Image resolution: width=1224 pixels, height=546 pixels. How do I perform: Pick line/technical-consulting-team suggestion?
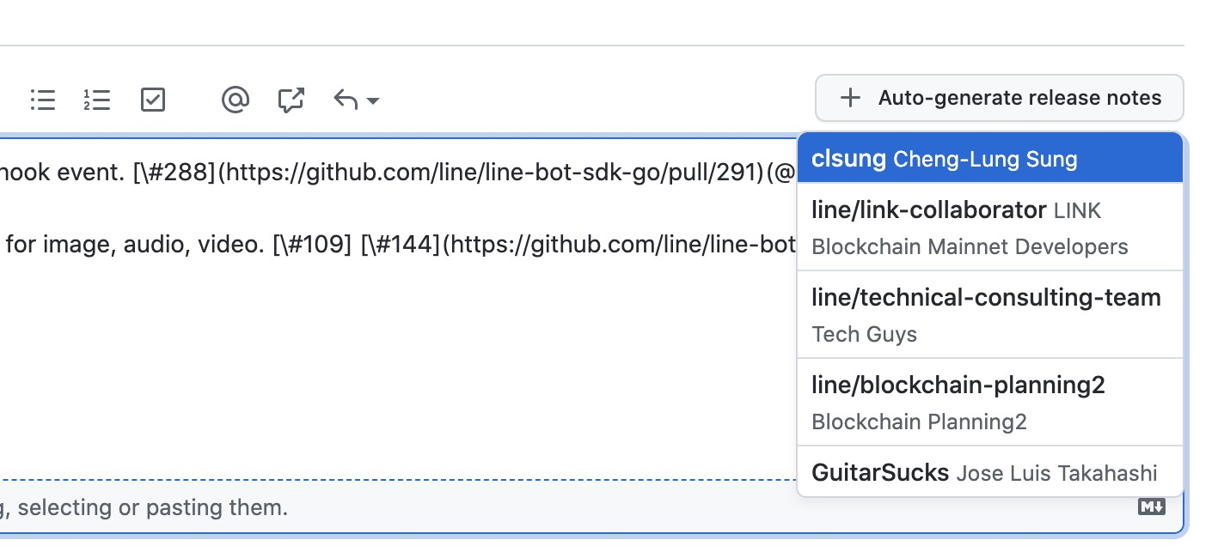(990, 315)
